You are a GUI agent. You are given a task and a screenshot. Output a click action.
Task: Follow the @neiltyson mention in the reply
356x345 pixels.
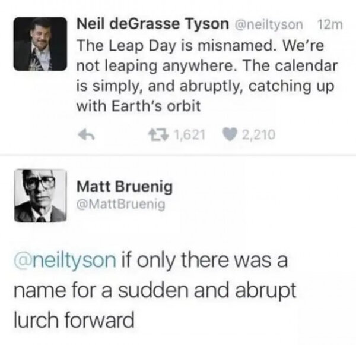click(x=65, y=260)
